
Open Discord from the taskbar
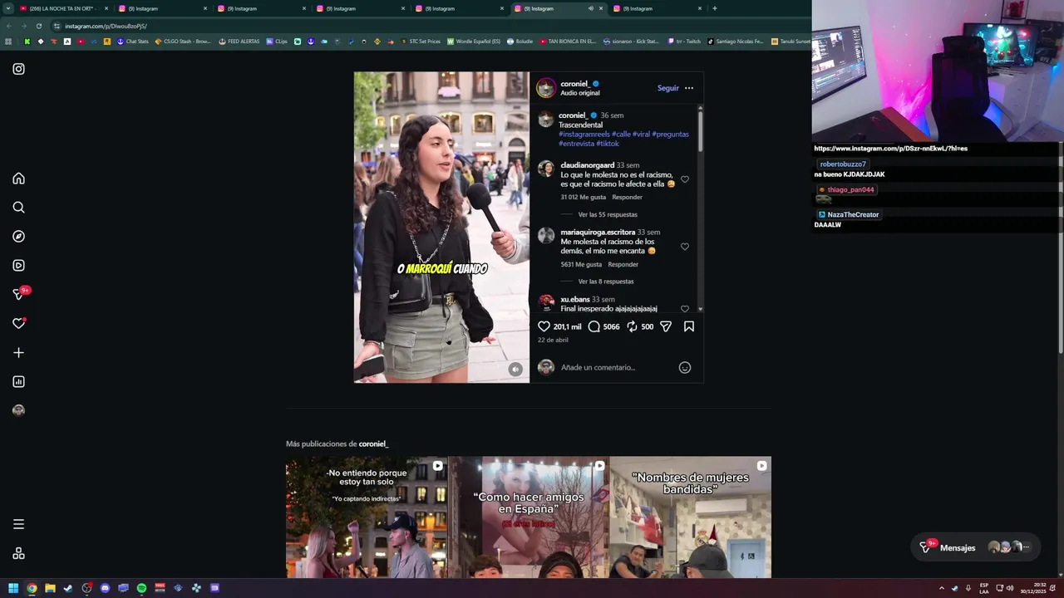click(105, 588)
